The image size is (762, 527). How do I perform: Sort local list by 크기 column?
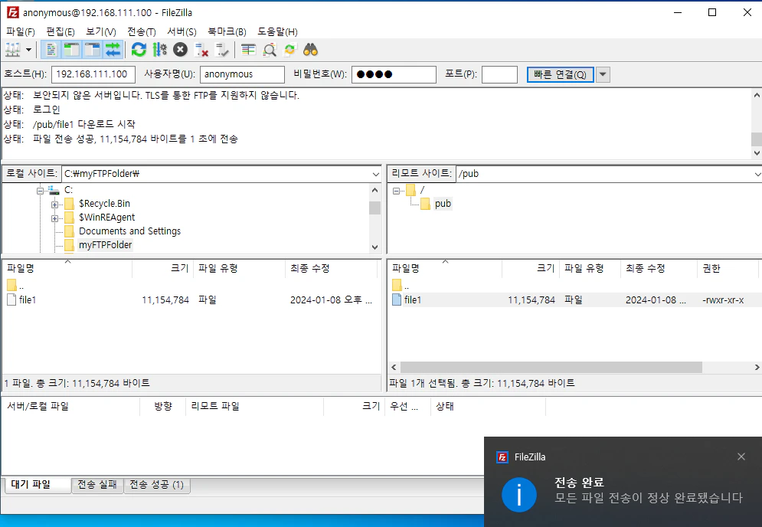point(162,268)
